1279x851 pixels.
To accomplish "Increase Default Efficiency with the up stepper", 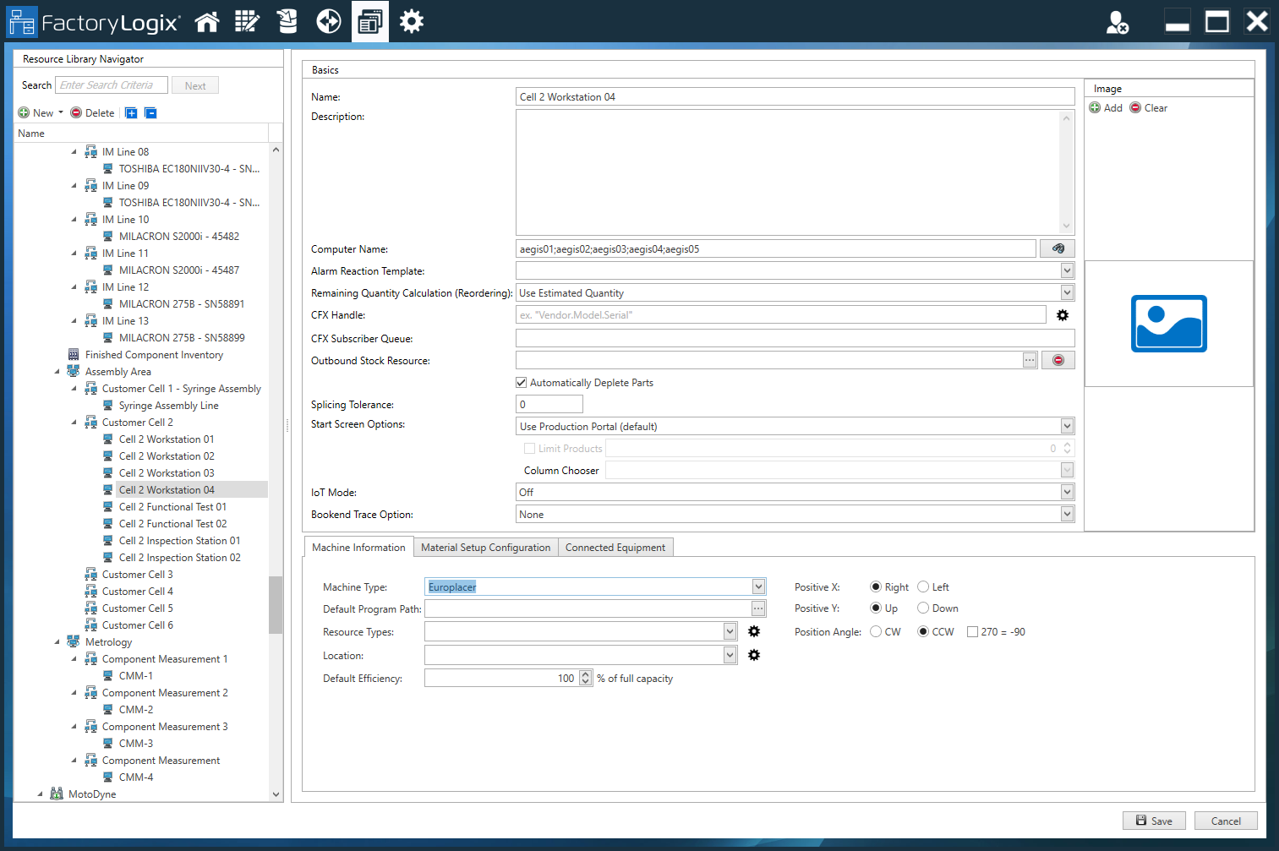I will pos(584,674).
